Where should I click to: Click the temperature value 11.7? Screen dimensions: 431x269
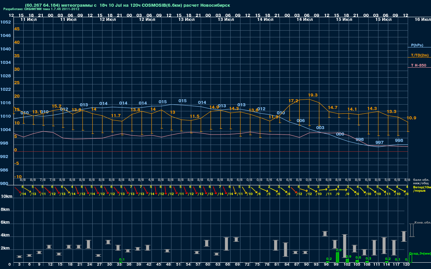click(115, 116)
